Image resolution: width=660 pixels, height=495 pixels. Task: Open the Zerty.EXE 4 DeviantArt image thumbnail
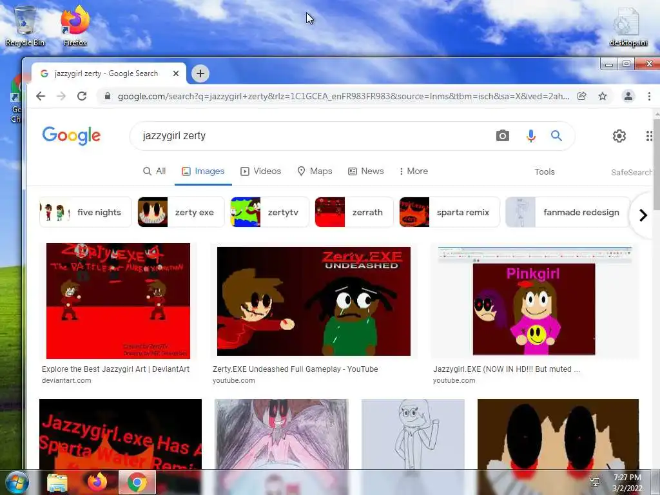pyautogui.click(x=118, y=301)
